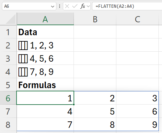
Task: Click empty cell B4
Action: [95, 72]
